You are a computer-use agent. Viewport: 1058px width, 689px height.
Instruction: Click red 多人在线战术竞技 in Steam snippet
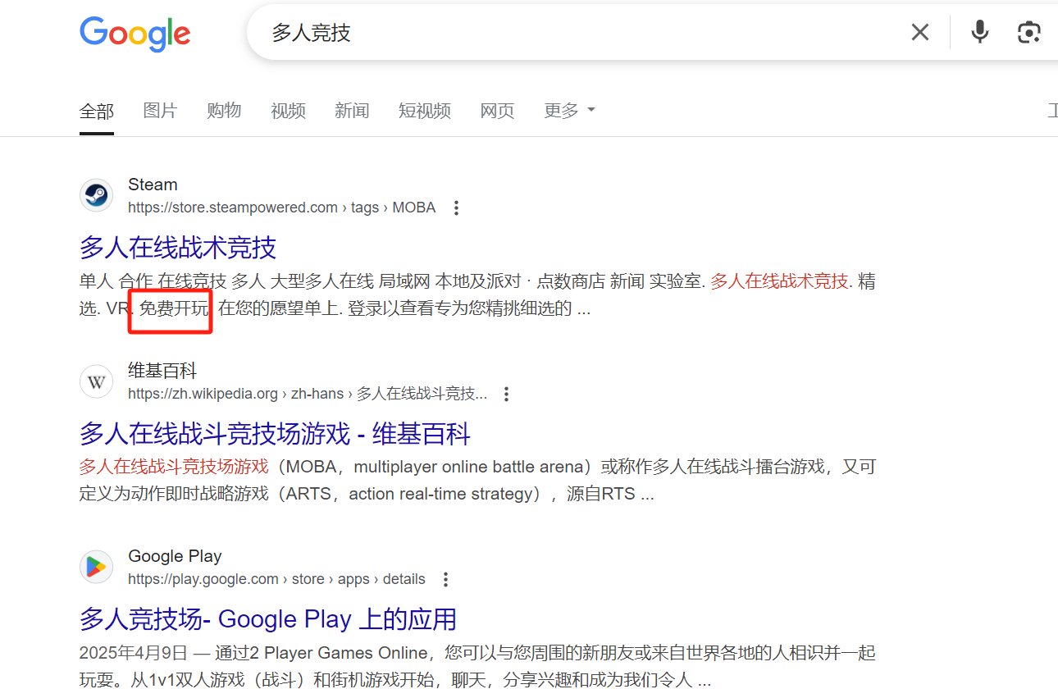[x=779, y=281]
